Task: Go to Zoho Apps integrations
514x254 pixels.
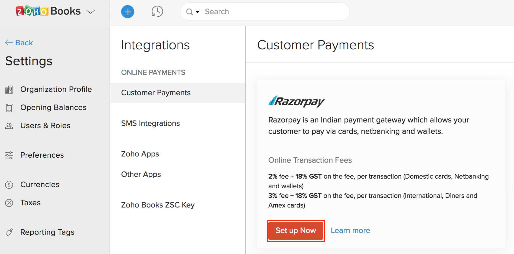Action: 140,154
